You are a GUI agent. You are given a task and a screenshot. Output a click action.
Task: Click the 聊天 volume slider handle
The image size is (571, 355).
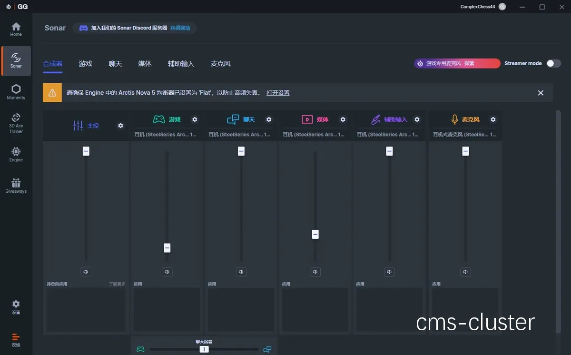point(241,151)
